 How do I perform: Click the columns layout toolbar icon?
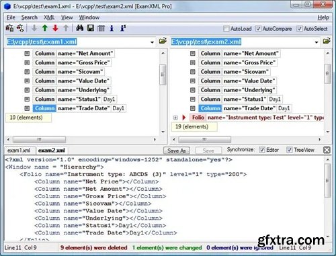[101, 28]
